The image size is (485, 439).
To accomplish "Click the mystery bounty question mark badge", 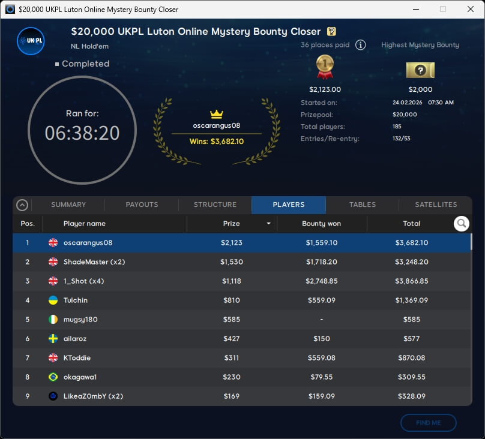I will pos(331,32).
